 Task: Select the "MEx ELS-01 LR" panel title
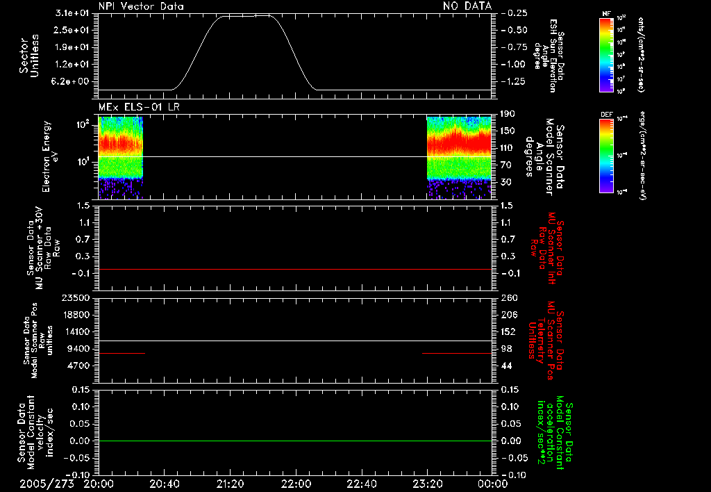pyautogui.click(x=139, y=107)
